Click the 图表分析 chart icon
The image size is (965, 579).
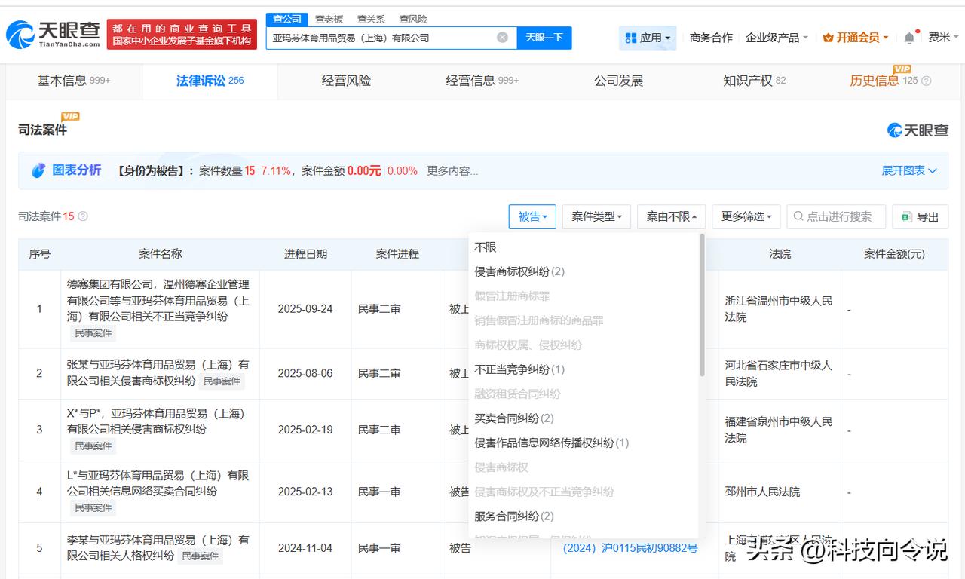pyautogui.click(x=38, y=171)
